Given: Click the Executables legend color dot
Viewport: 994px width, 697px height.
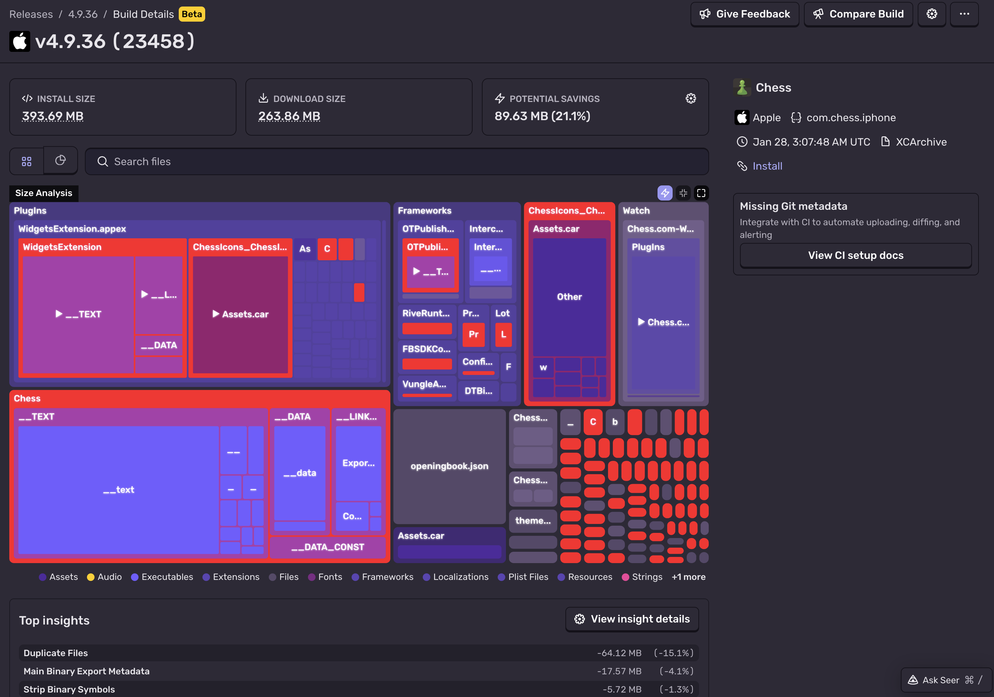Looking at the screenshot, I should 135,577.
